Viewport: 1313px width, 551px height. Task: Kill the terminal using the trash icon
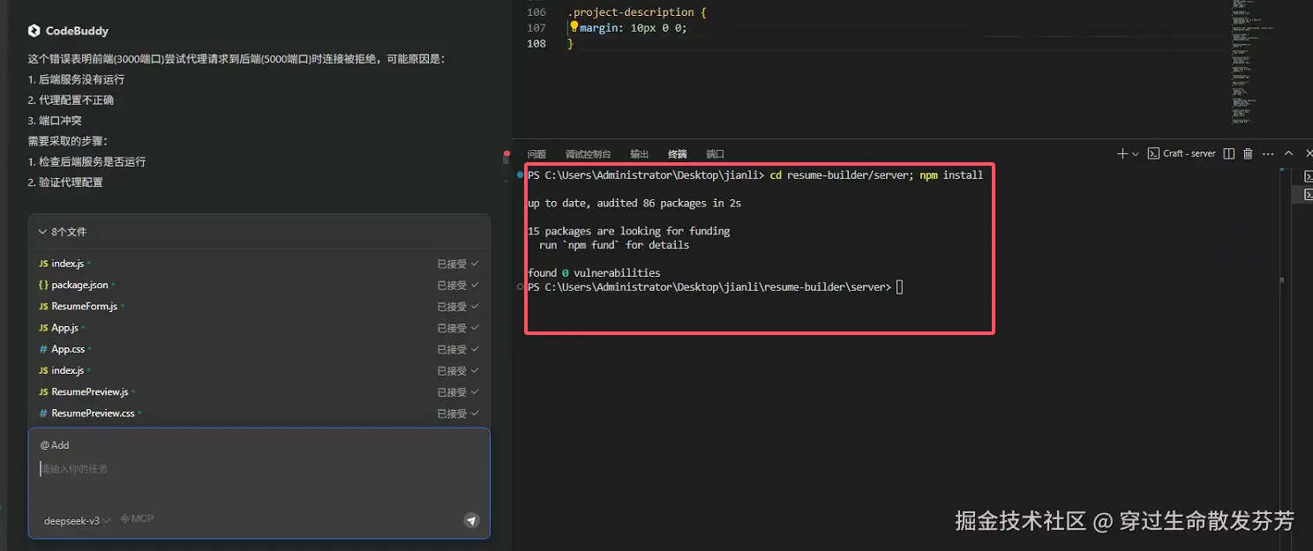point(1248,153)
